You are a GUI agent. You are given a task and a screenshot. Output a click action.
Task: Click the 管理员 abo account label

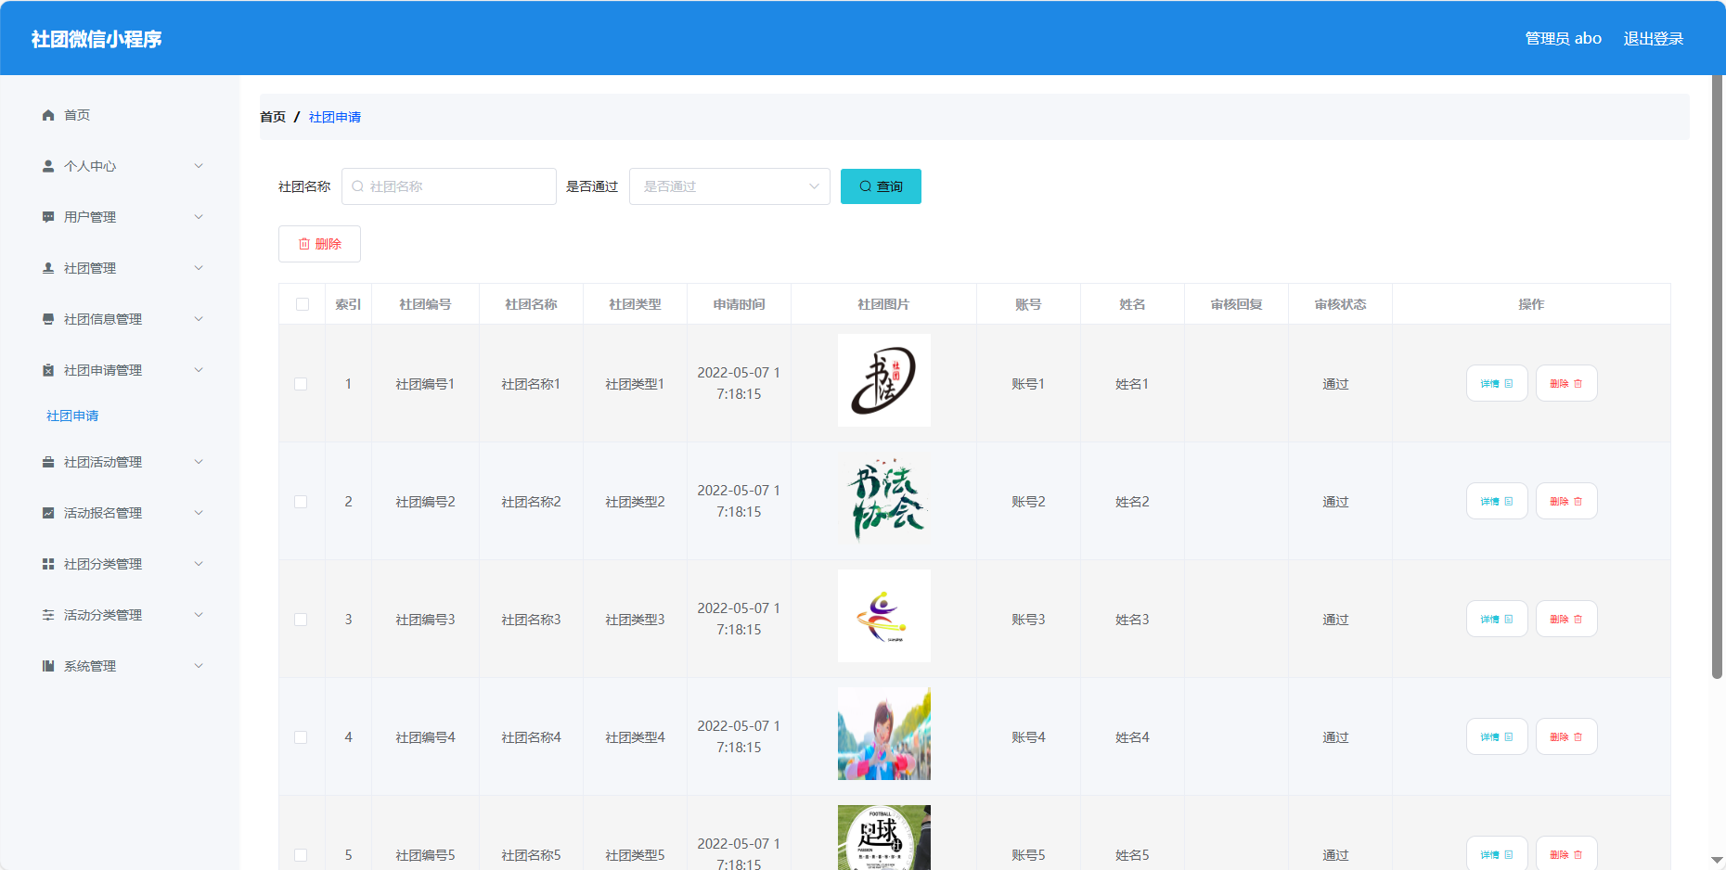click(x=1563, y=39)
